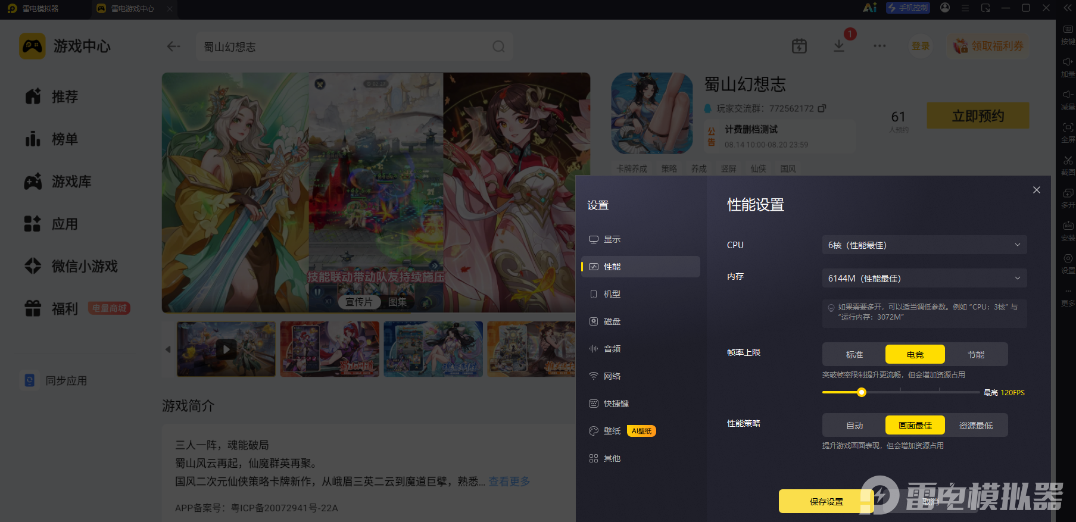Viewport: 1076px width, 522px height.
Task: Click 加量 volume up icon
Action: pyautogui.click(x=1068, y=68)
